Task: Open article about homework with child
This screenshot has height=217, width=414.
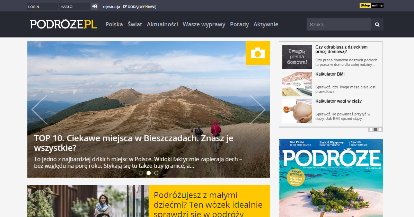Action: pyautogui.click(x=341, y=49)
